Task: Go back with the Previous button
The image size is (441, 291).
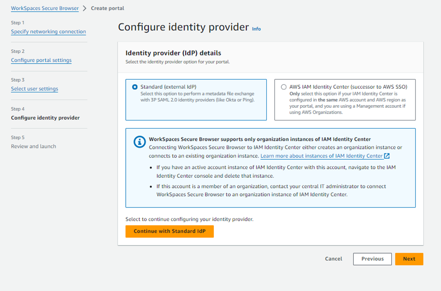Action: point(372,259)
